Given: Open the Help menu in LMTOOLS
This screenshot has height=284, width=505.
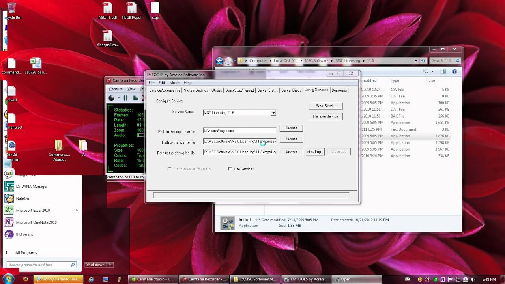Looking at the screenshot, I should tap(187, 83).
